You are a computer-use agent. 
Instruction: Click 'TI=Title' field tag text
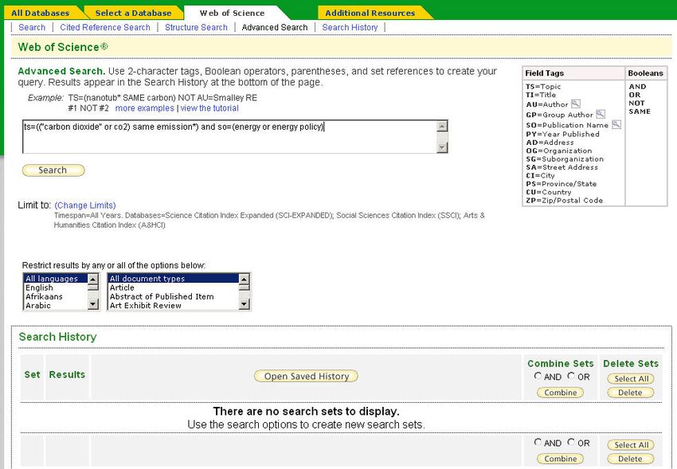pos(541,95)
